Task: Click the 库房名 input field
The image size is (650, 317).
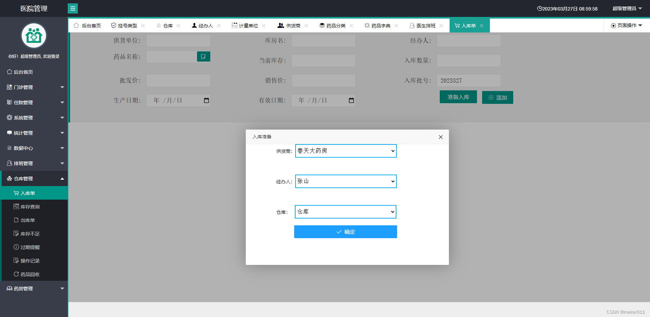Action: pos(324,41)
